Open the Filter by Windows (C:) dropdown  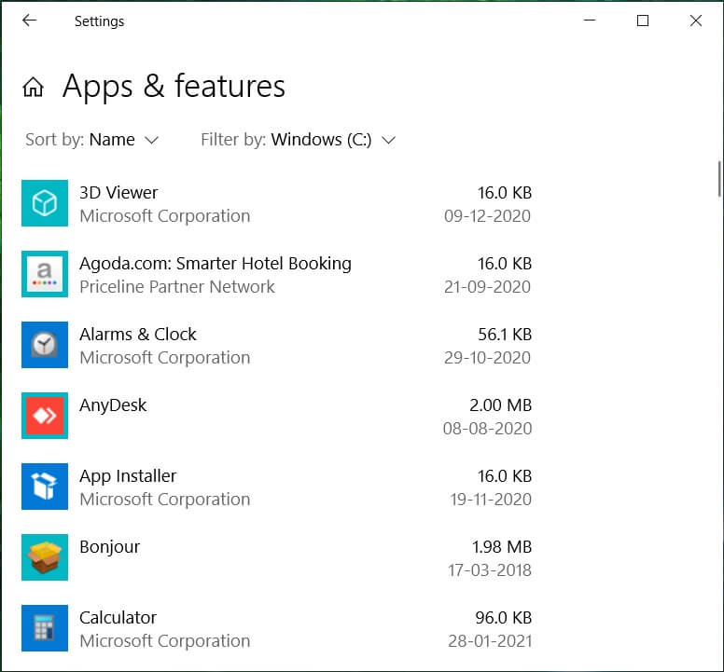point(299,140)
